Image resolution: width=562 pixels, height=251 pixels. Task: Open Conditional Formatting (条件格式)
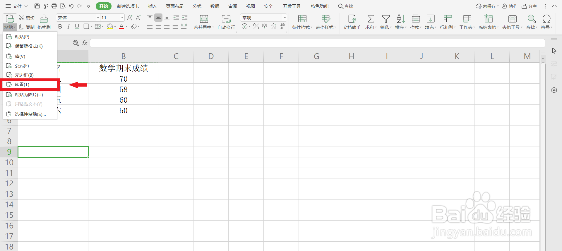302,22
